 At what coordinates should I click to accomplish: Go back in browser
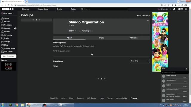[x=2, y=5]
